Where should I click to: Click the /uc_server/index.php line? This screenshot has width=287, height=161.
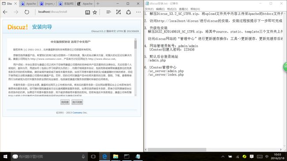coord(166,75)
